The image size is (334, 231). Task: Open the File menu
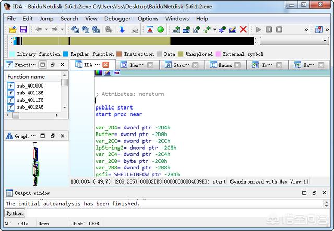click(x=11, y=19)
